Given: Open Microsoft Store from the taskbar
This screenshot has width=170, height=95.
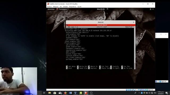Looking at the screenshot, I should click(55, 93).
